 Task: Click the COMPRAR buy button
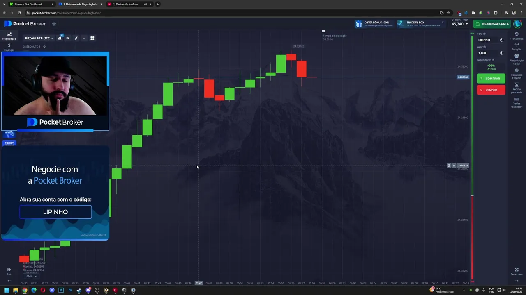tap(491, 79)
